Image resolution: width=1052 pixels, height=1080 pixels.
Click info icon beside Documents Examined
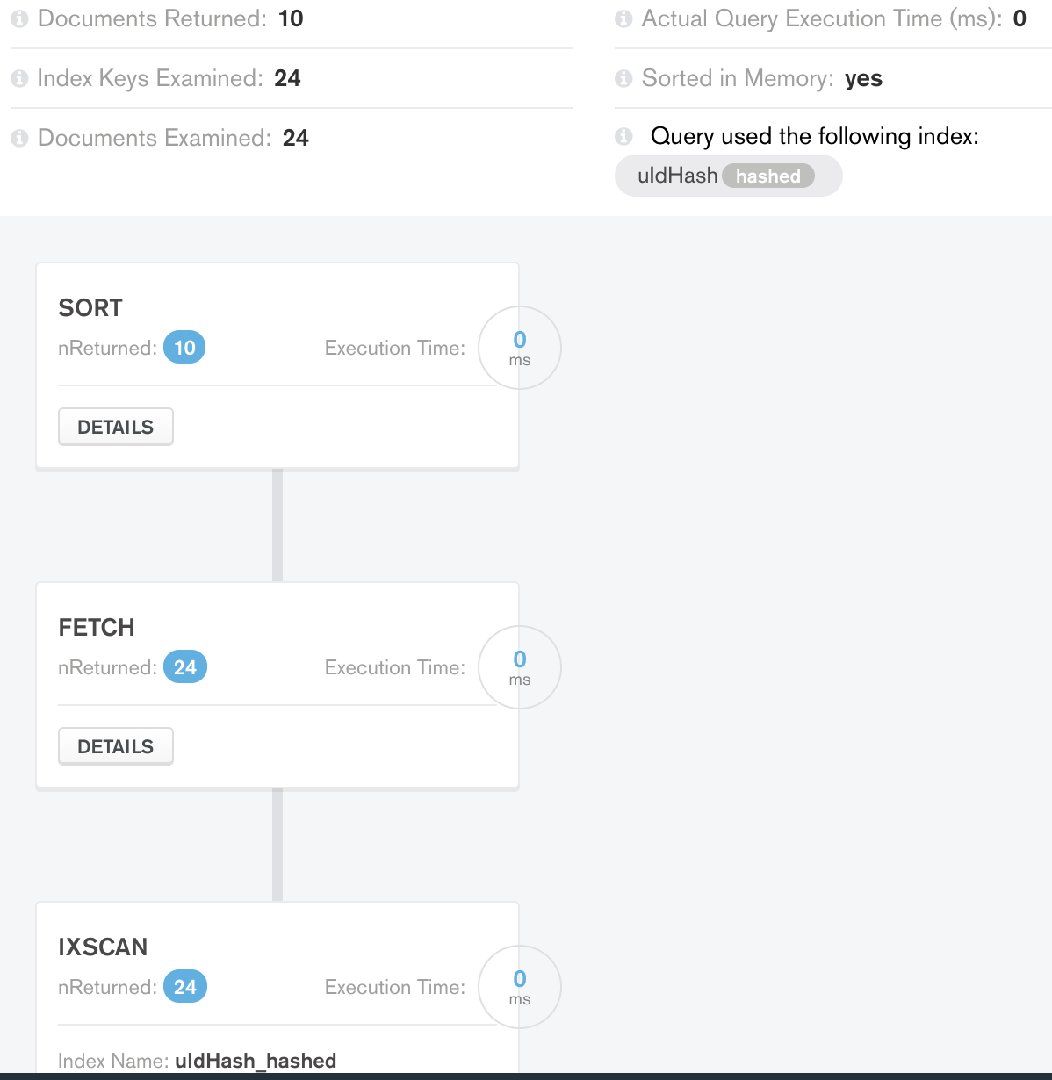(x=19, y=139)
